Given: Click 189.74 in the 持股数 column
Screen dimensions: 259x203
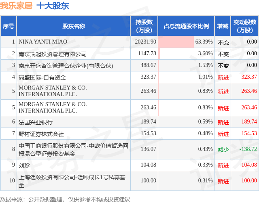Looking at the screenshot, I should point(149,121).
